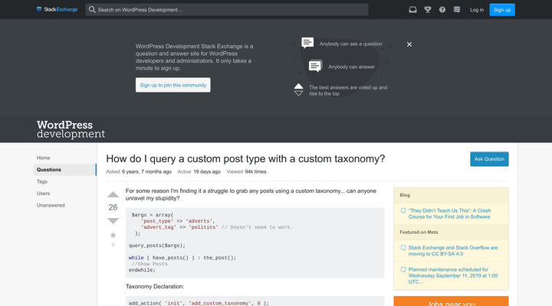Click the icon beside 'They Didn't Teach Us This' link
Screen dimensions: 552x306
click(403, 211)
